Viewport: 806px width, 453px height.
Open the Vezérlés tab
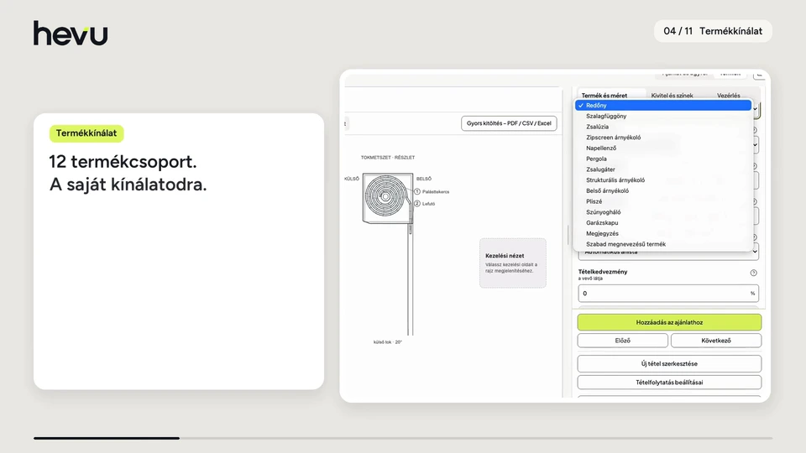point(729,96)
